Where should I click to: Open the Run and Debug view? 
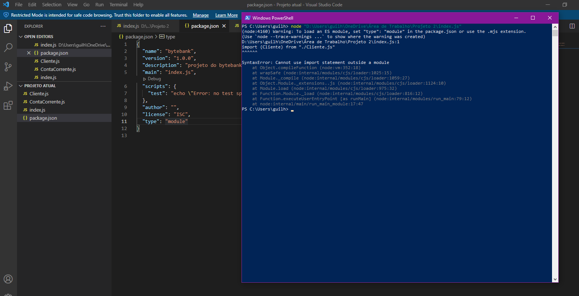click(x=8, y=86)
